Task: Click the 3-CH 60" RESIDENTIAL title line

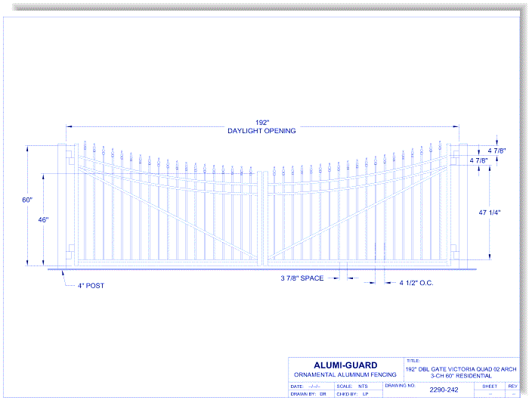Action: (461, 376)
